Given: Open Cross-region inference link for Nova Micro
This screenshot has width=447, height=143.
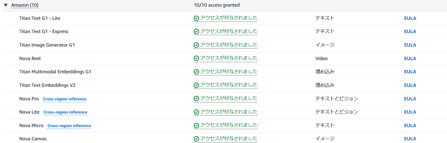Looking at the screenshot, I should (x=69, y=126).
